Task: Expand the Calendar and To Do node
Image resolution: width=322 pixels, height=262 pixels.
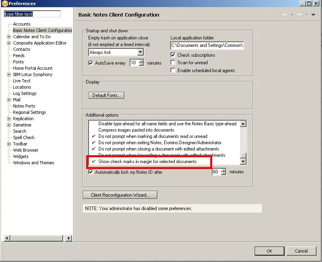Action: click(9, 37)
